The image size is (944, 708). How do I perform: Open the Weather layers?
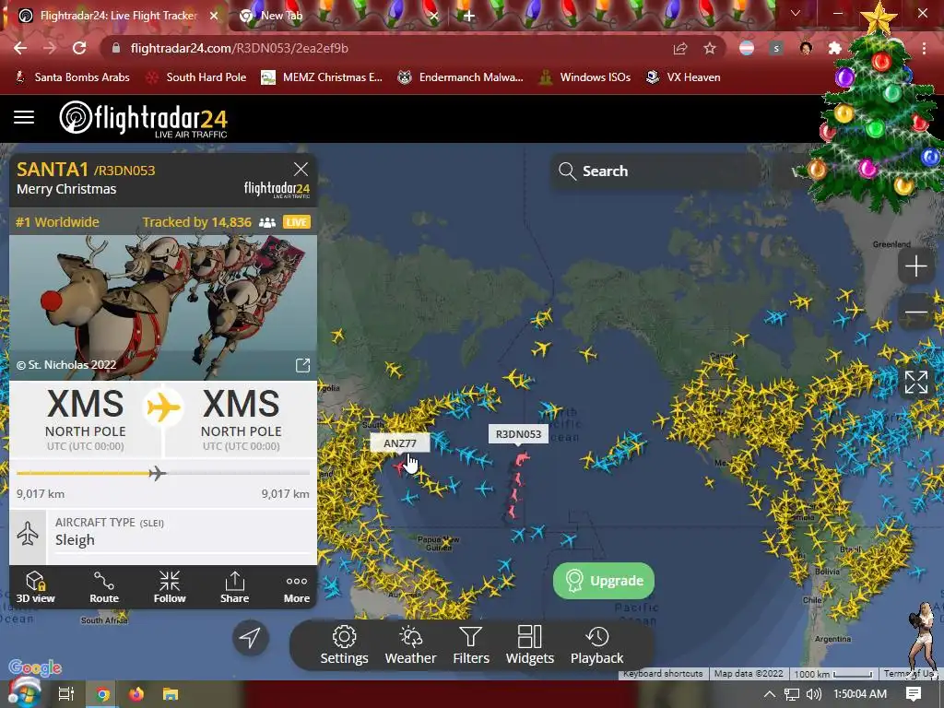[410, 644]
